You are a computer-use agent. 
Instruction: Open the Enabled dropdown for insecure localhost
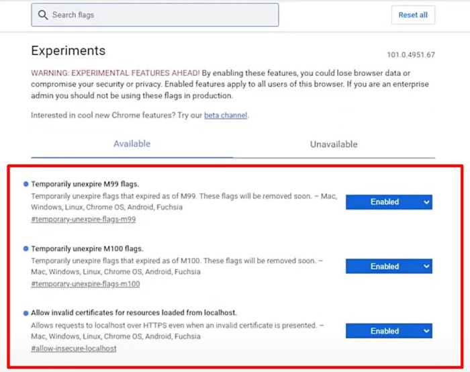click(389, 330)
